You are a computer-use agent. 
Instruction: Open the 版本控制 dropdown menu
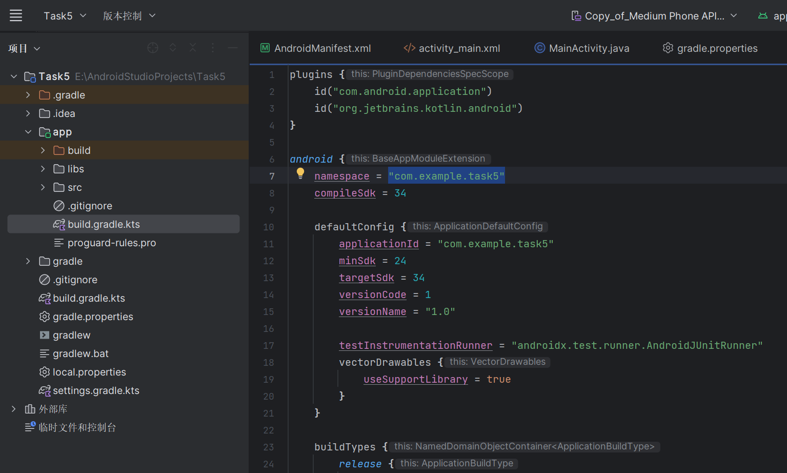[x=129, y=16]
